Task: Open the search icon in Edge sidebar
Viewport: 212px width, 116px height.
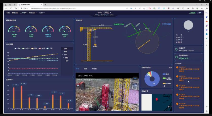Action: 207,13
